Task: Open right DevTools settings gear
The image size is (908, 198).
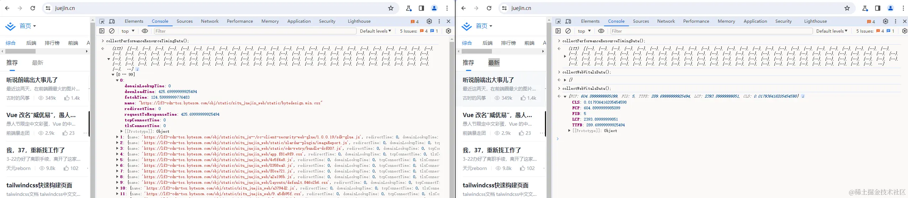Action: click(886, 21)
